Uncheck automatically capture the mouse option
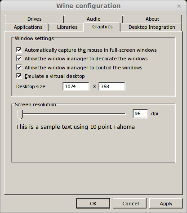187x213 pixels. pyautogui.click(x=19, y=50)
